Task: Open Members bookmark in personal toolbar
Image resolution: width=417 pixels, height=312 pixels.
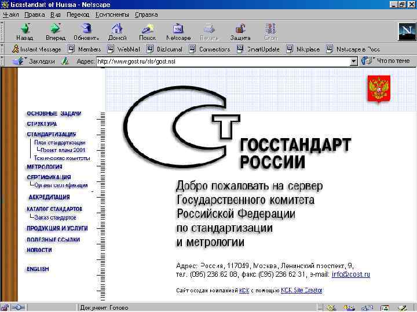Action: 85,49
